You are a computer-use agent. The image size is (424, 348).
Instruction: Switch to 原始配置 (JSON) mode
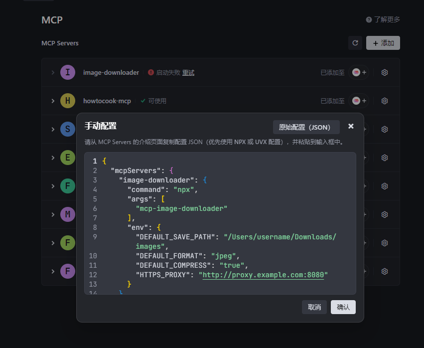coord(306,127)
